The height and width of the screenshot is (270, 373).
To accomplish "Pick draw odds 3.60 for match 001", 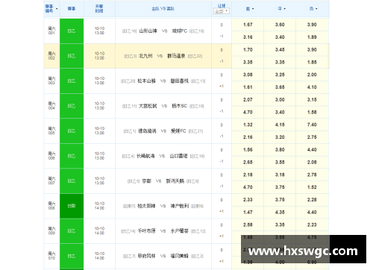I will (x=280, y=25).
